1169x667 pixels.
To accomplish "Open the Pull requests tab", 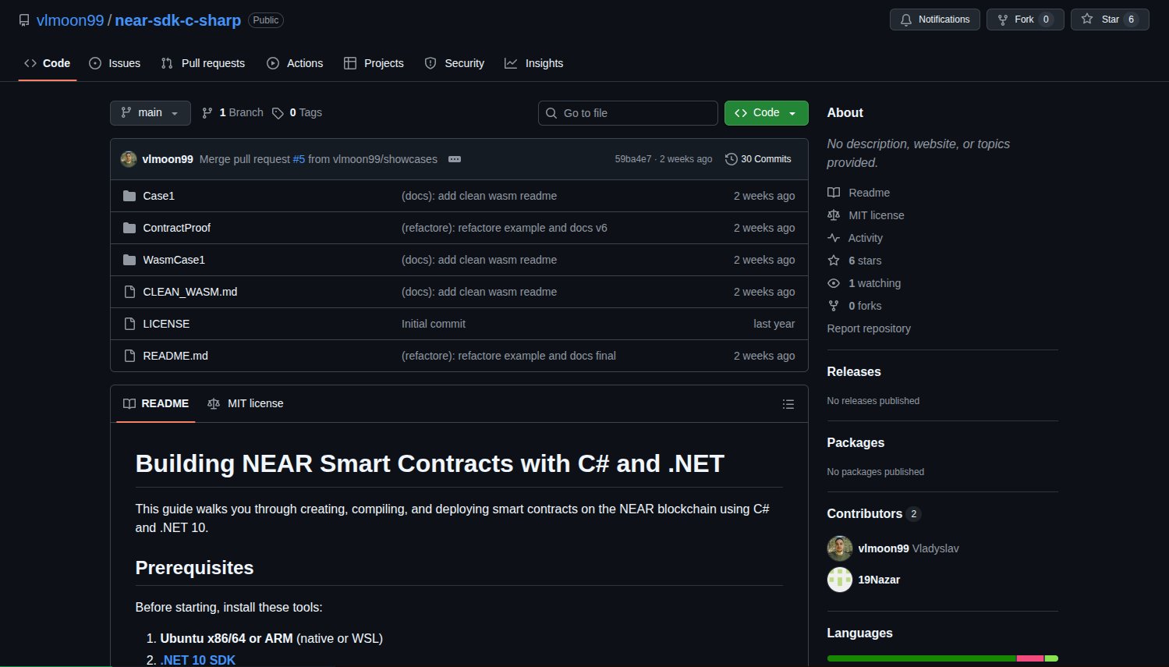I will pyautogui.click(x=203, y=63).
